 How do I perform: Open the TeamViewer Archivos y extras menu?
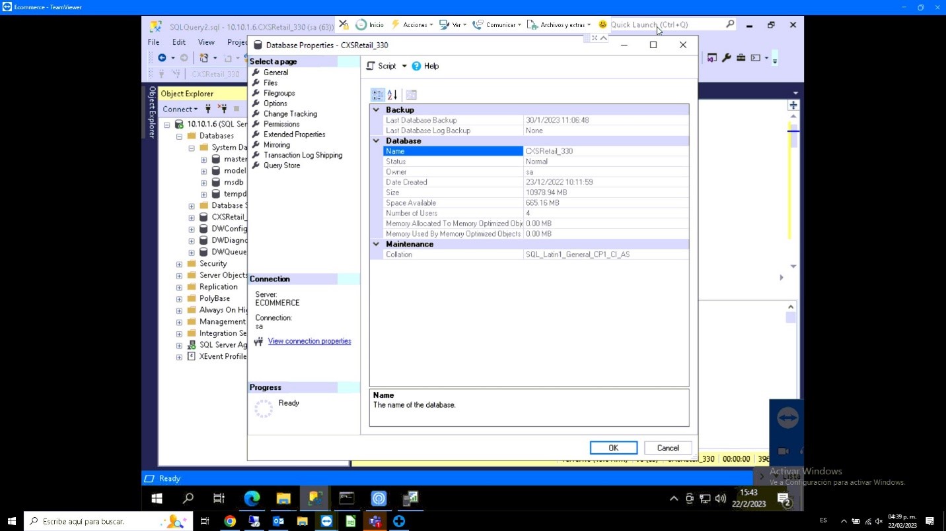click(x=559, y=25)
